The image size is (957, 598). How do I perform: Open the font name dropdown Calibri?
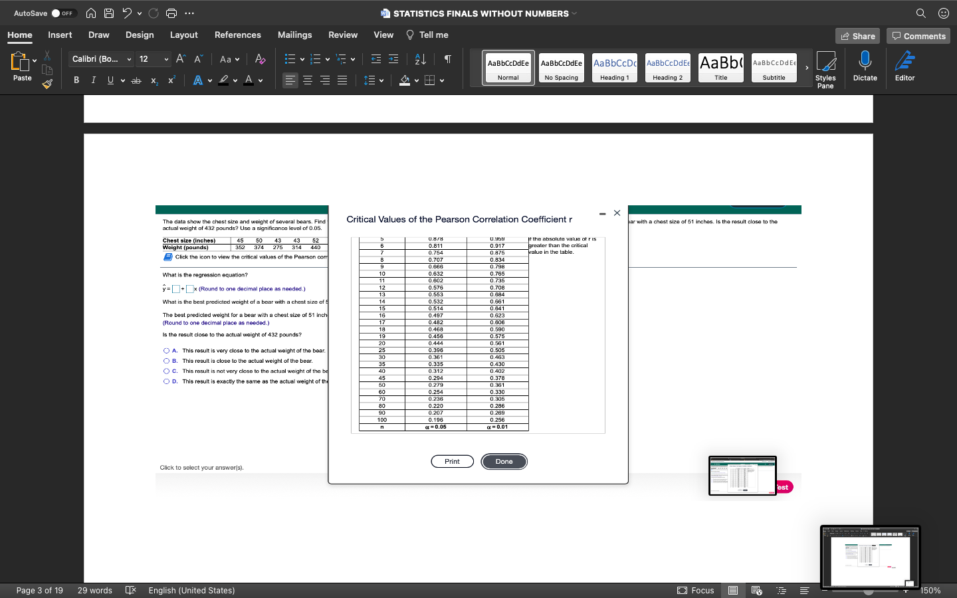(x=129, y=59)
